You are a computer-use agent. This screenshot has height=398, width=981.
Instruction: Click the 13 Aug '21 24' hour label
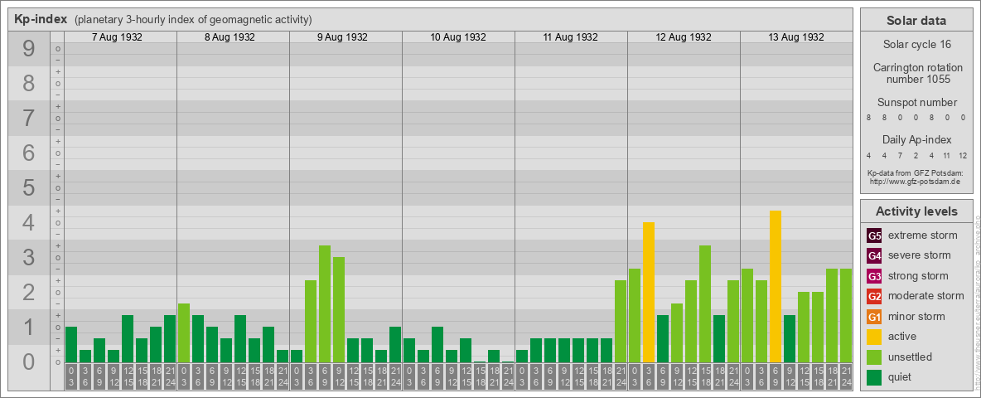point(846,376)
